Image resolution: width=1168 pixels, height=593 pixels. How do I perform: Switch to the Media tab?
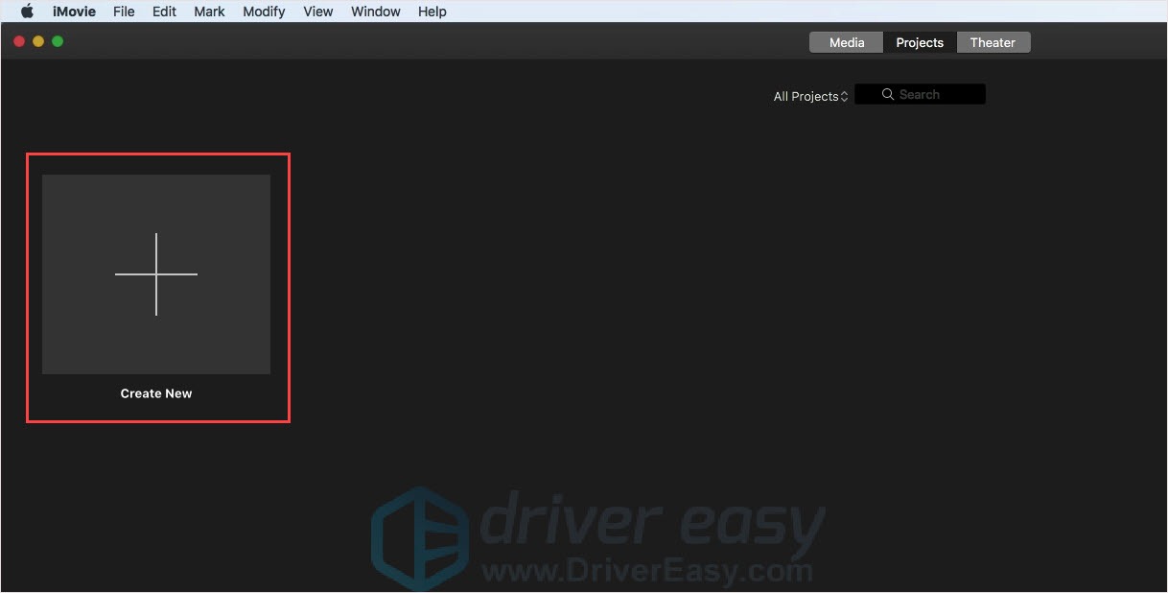tap(847, 42)
